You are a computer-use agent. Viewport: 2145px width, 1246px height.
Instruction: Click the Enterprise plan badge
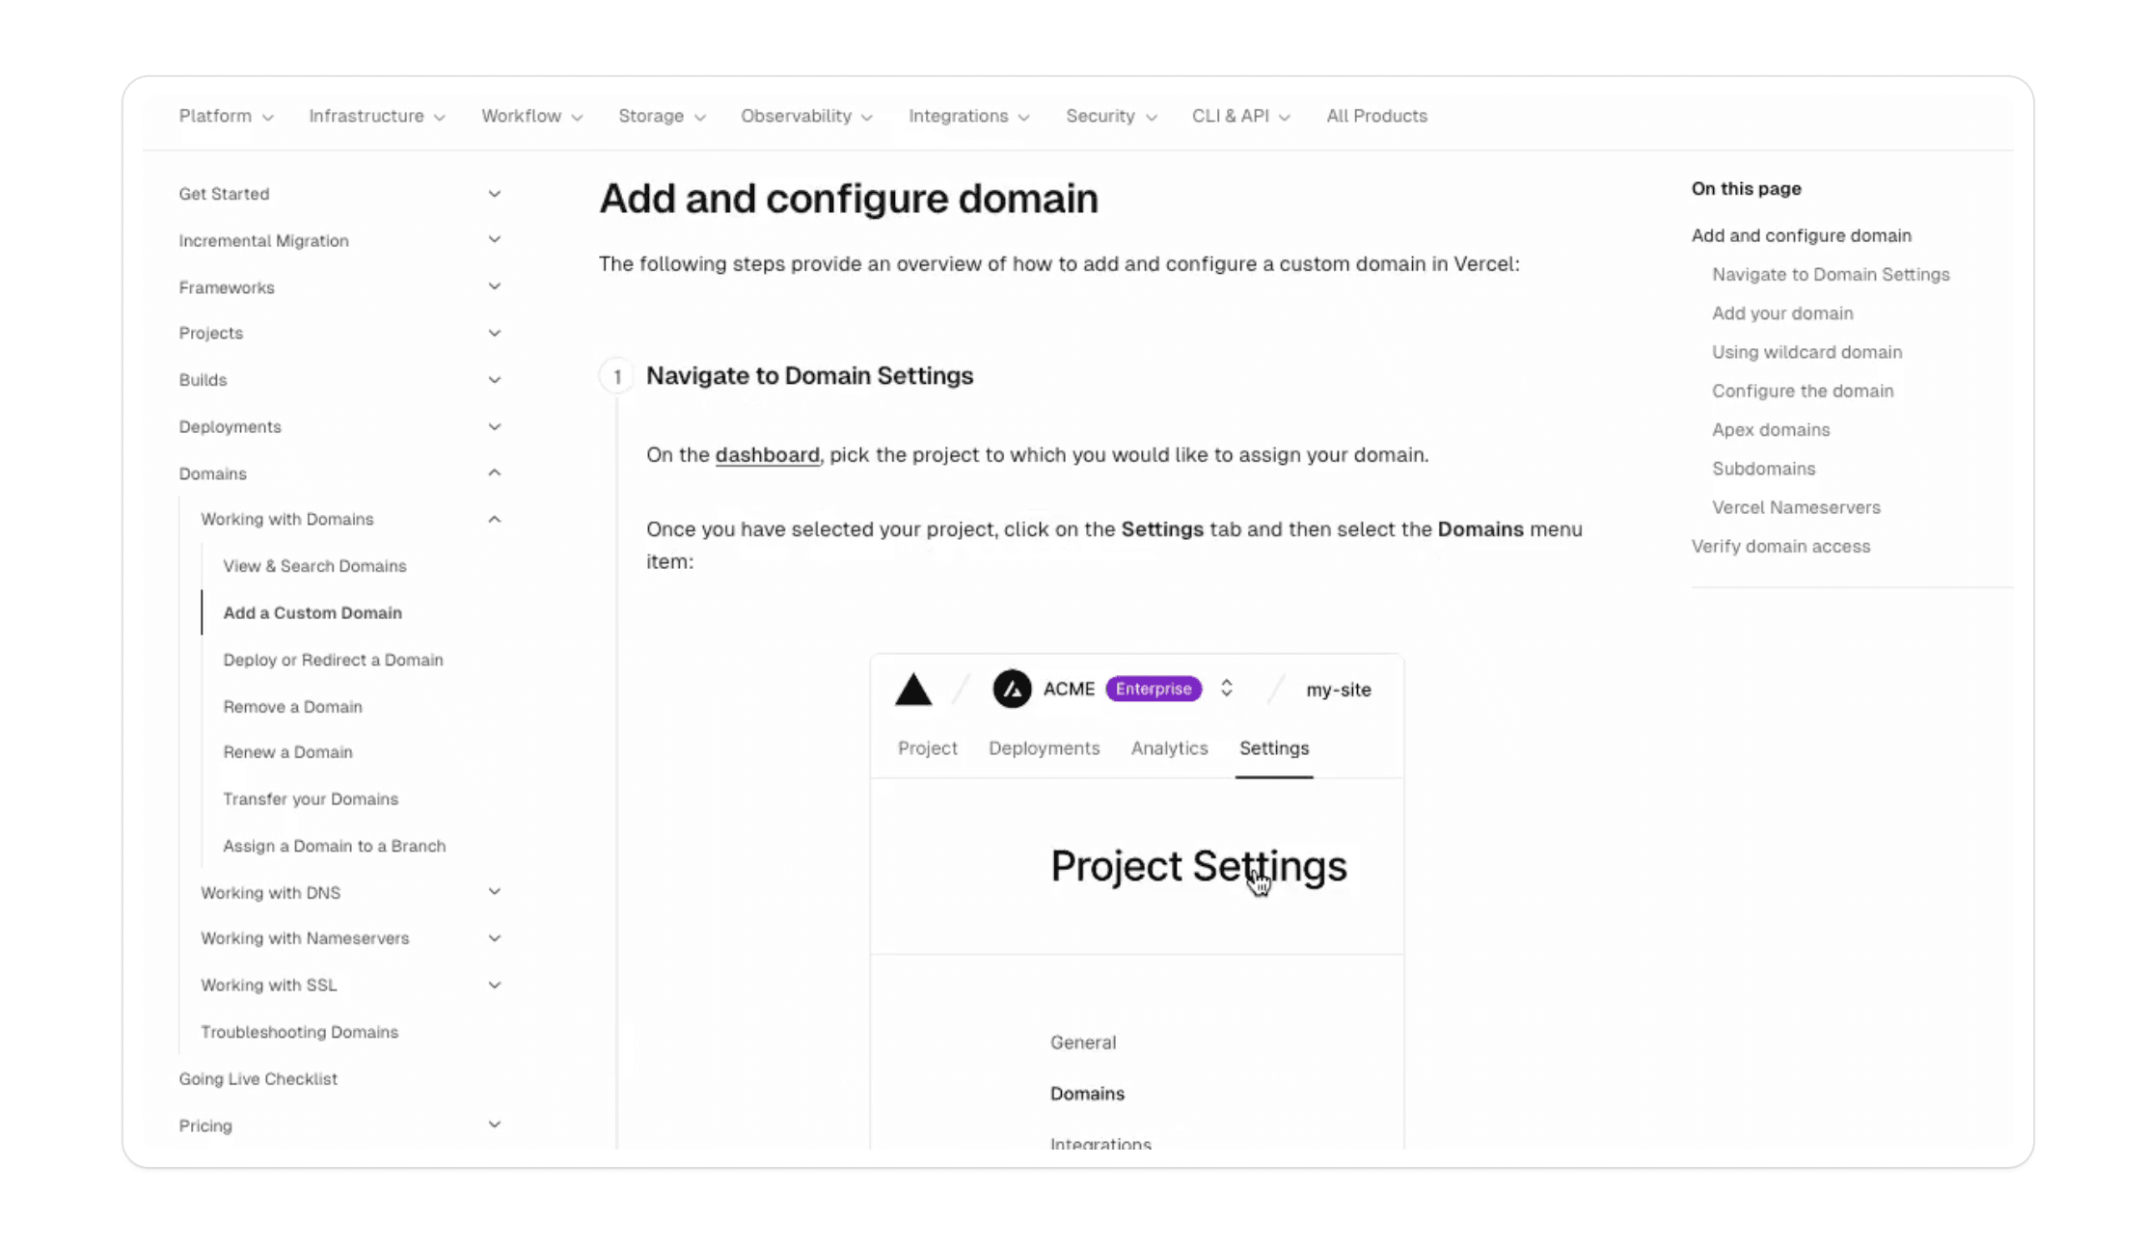point(1154,689)
